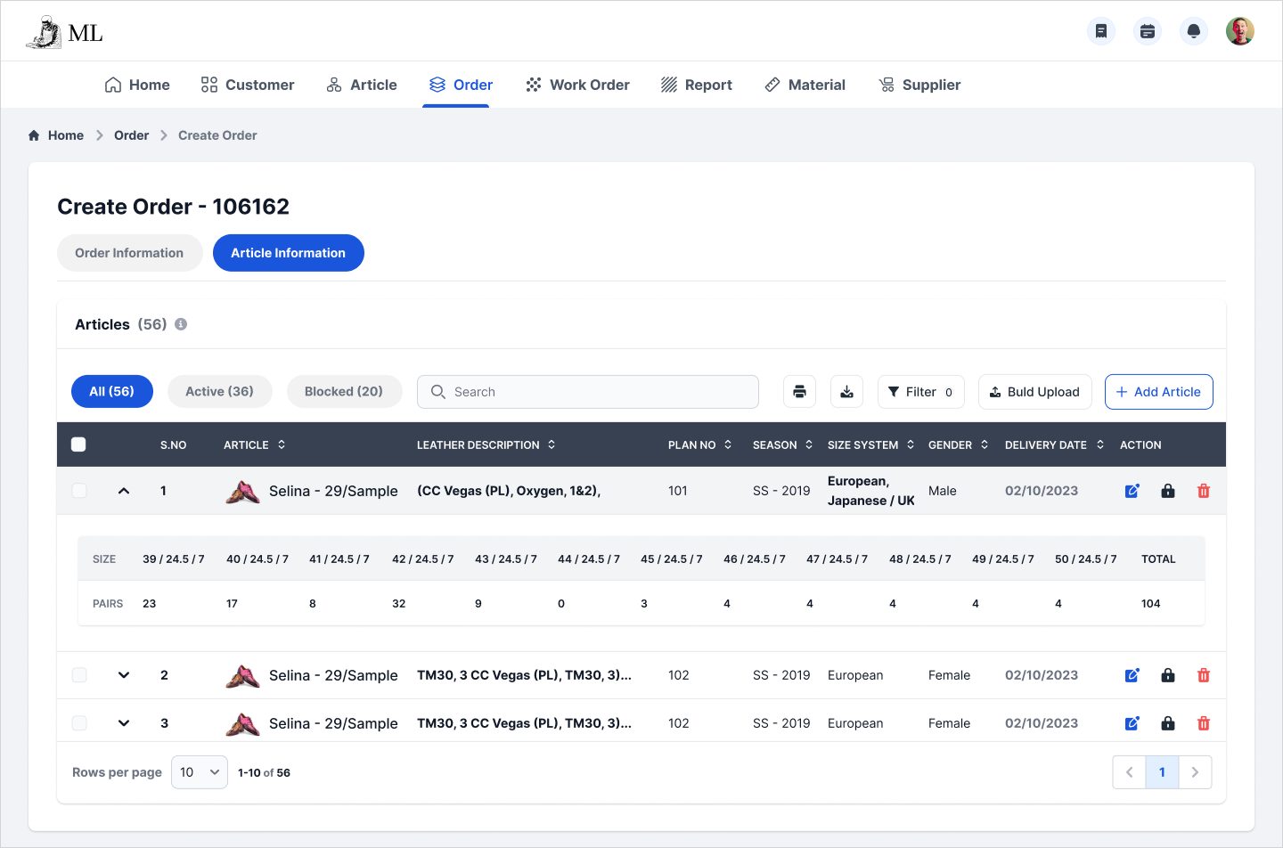Block article row 1 with the lock icon

point(1168,491)
